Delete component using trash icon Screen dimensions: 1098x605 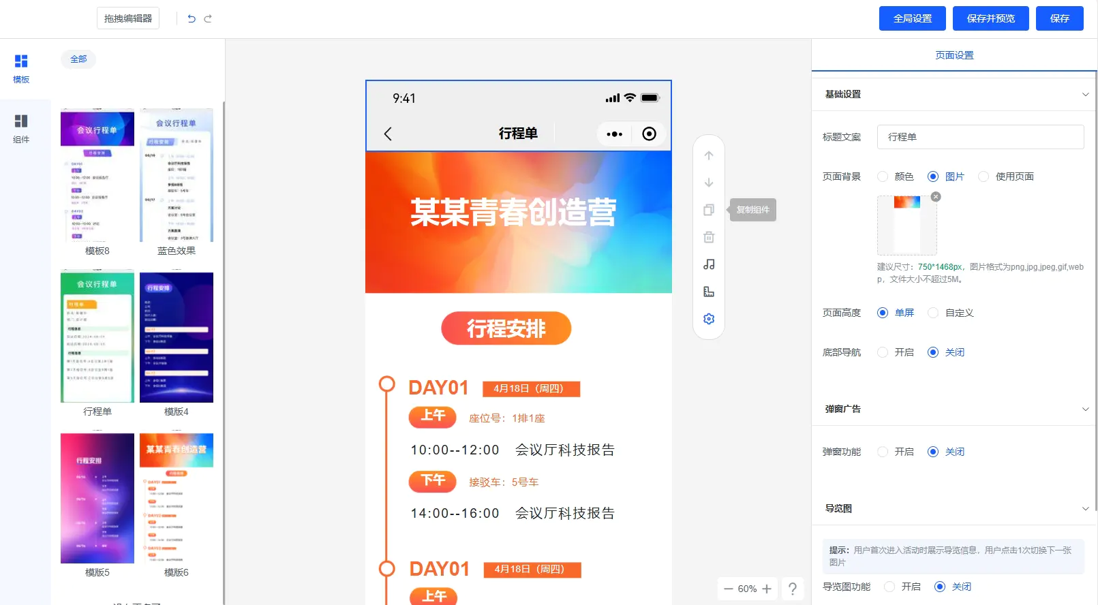coord(709,237)
